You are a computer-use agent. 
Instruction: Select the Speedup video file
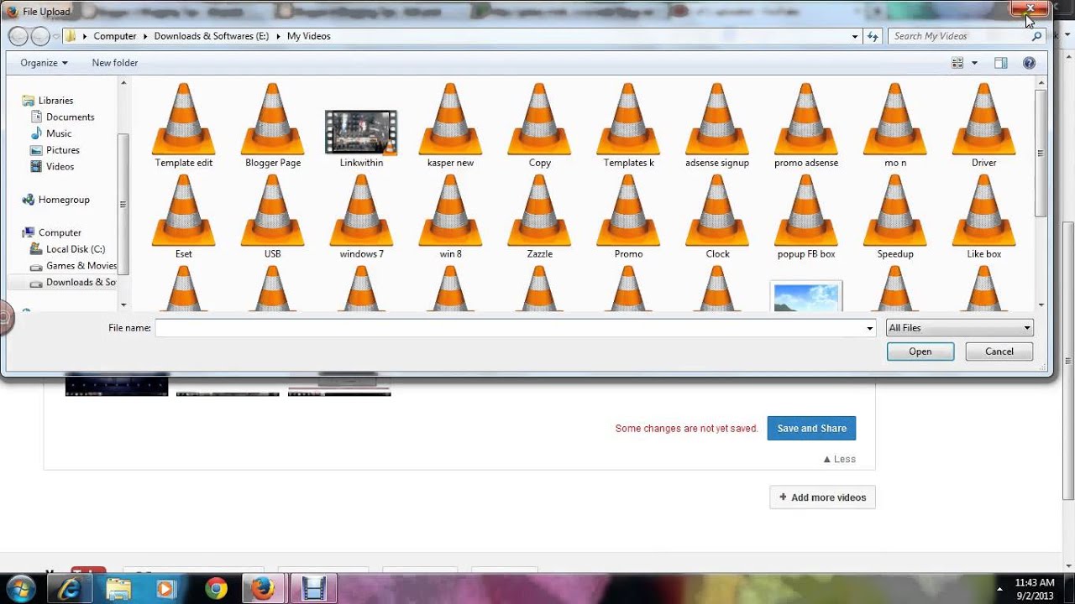[x=895, y=216]
